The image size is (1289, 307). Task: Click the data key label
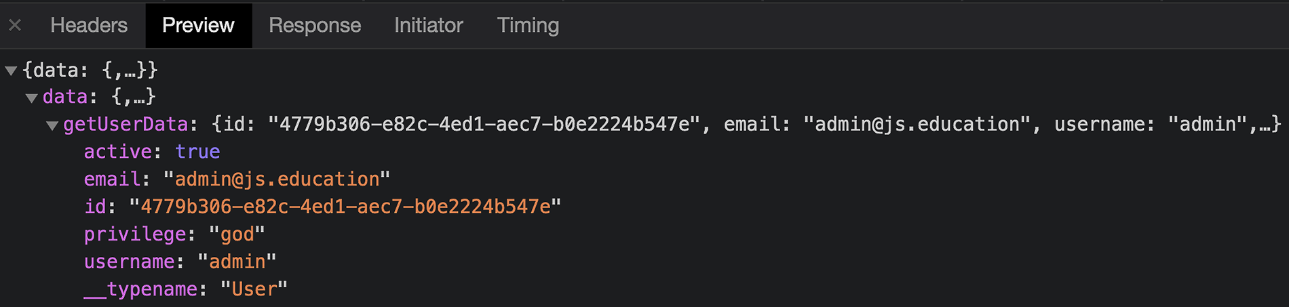[x=65, y=97]
